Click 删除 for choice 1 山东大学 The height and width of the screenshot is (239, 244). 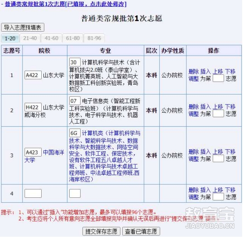[x=194, y=72]
